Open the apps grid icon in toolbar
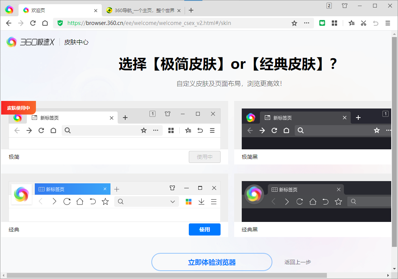Screen dimensions: 398x279 tap(334, 23)
